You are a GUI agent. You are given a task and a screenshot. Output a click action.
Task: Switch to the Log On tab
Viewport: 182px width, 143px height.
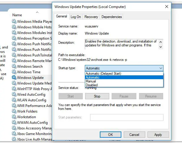point(76,17)
